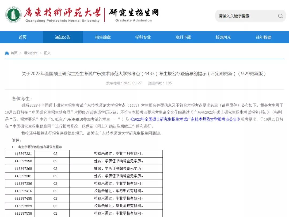
Task: Click the bold italic 广州市报名 text
Action: (73, 119)
